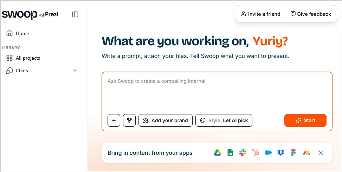The height and width of the screenshot is (172, 342).
Task: Choose the HubSpot integration icon
Action: click(x=256, y=153)
